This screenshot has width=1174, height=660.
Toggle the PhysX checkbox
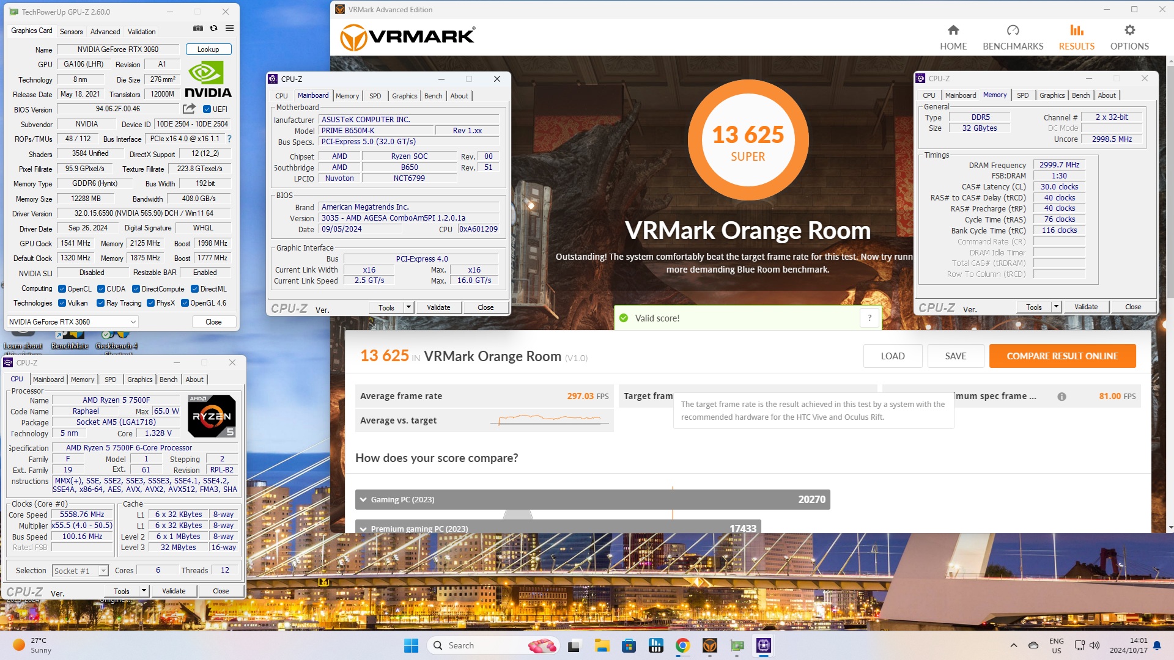[150, 303]
